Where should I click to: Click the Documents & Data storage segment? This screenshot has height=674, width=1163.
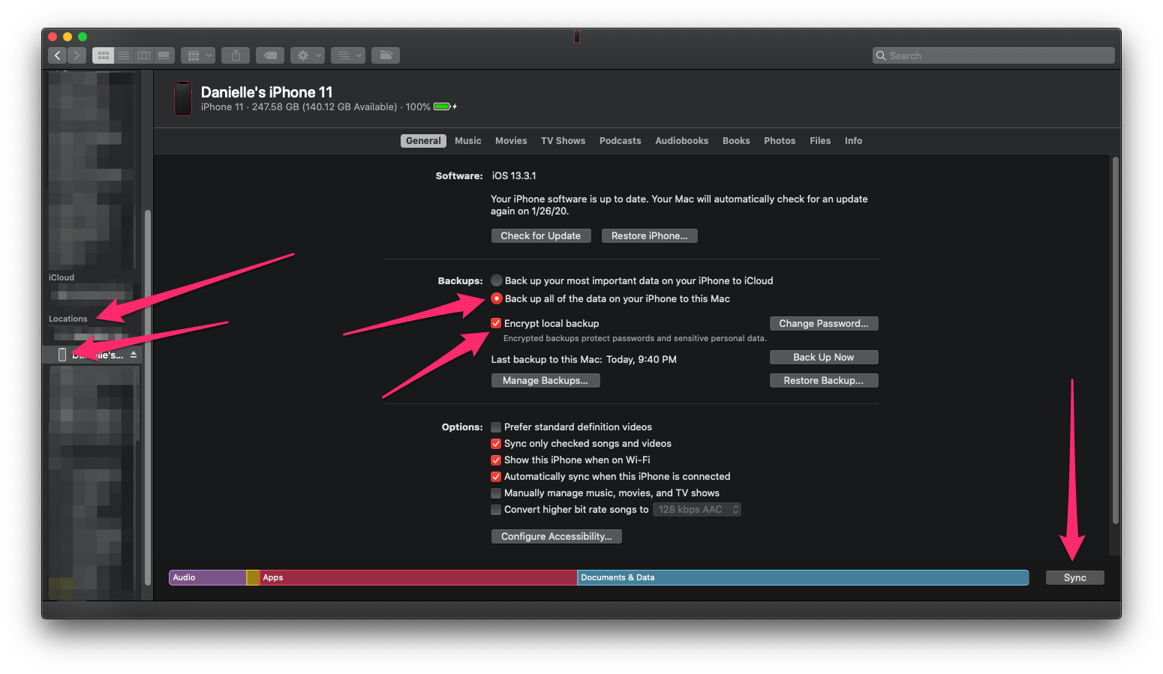[x=803, y=578]
